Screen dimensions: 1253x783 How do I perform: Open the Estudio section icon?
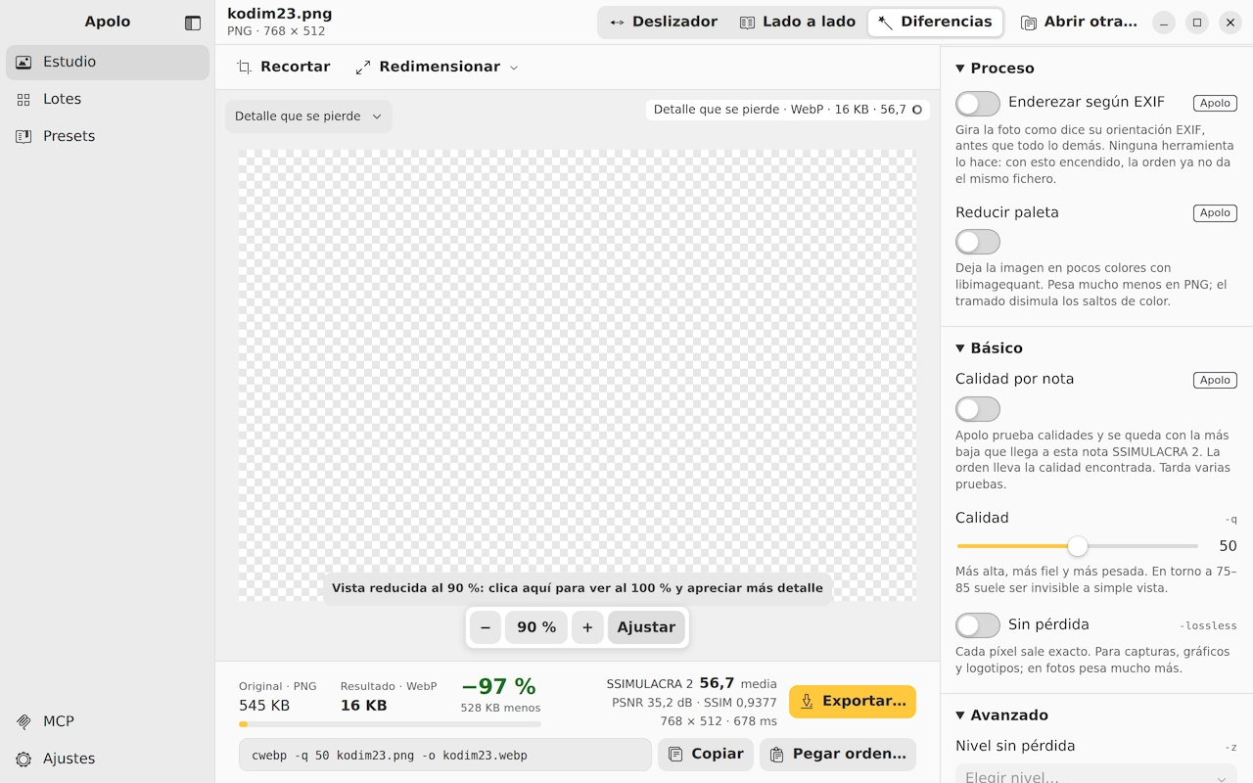(x=23, y=62)
